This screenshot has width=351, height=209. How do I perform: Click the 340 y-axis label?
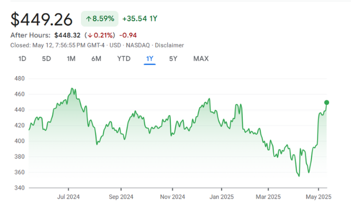(19, 188)
